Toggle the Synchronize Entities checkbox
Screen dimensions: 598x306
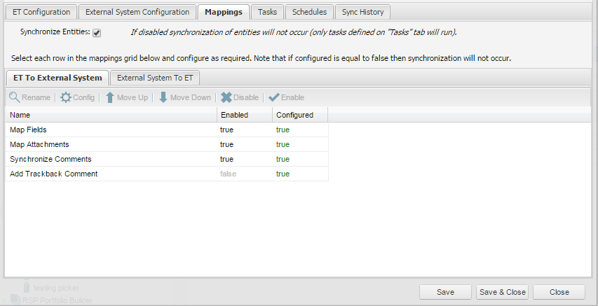click(97, 33)
